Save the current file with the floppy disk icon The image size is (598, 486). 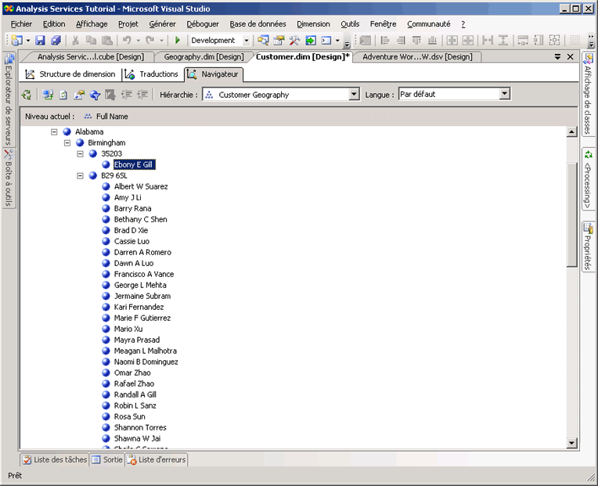(40, 41)
